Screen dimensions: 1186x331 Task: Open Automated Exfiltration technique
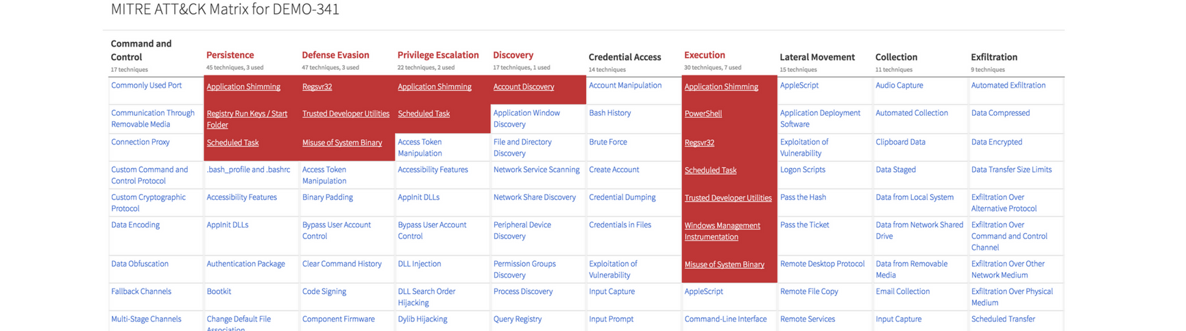(x=1008, y=86)
